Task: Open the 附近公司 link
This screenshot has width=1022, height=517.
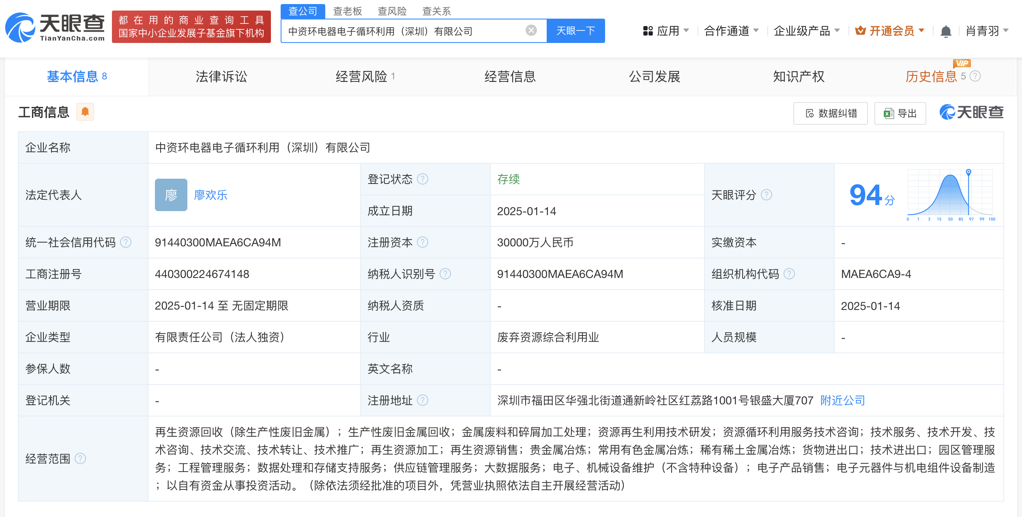Action: coord(842,400)
